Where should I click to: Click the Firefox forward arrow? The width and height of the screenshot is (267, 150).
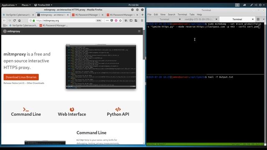[x=9, y=20]
